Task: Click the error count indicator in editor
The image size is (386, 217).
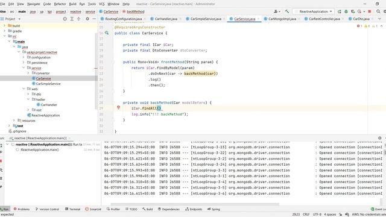Action: [x=359, y=26]
